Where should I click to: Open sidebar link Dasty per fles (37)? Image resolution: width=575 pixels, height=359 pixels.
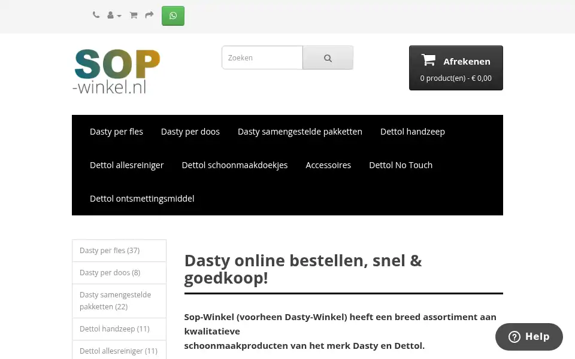119,251
